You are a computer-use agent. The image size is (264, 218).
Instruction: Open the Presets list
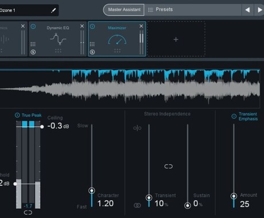click(x=160, y=10)
